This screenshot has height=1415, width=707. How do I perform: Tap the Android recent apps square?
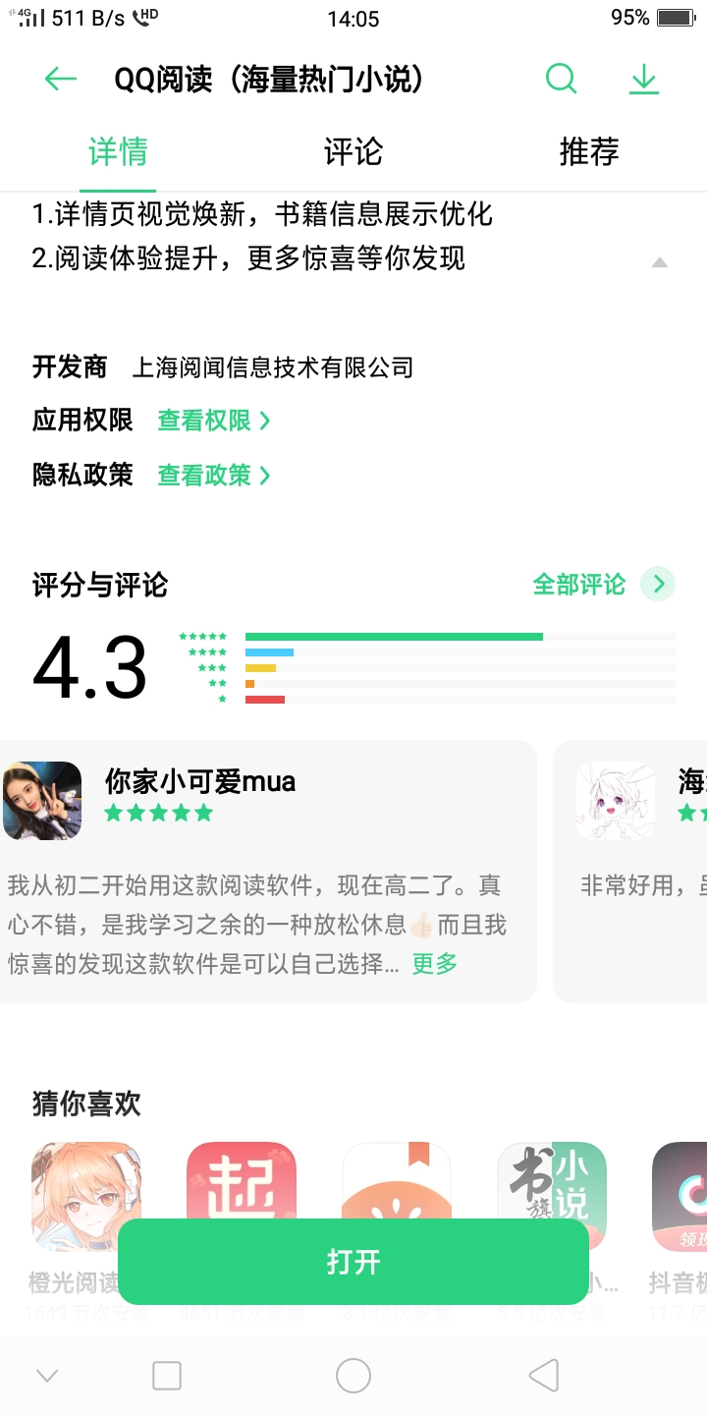tap(167, 1376)
